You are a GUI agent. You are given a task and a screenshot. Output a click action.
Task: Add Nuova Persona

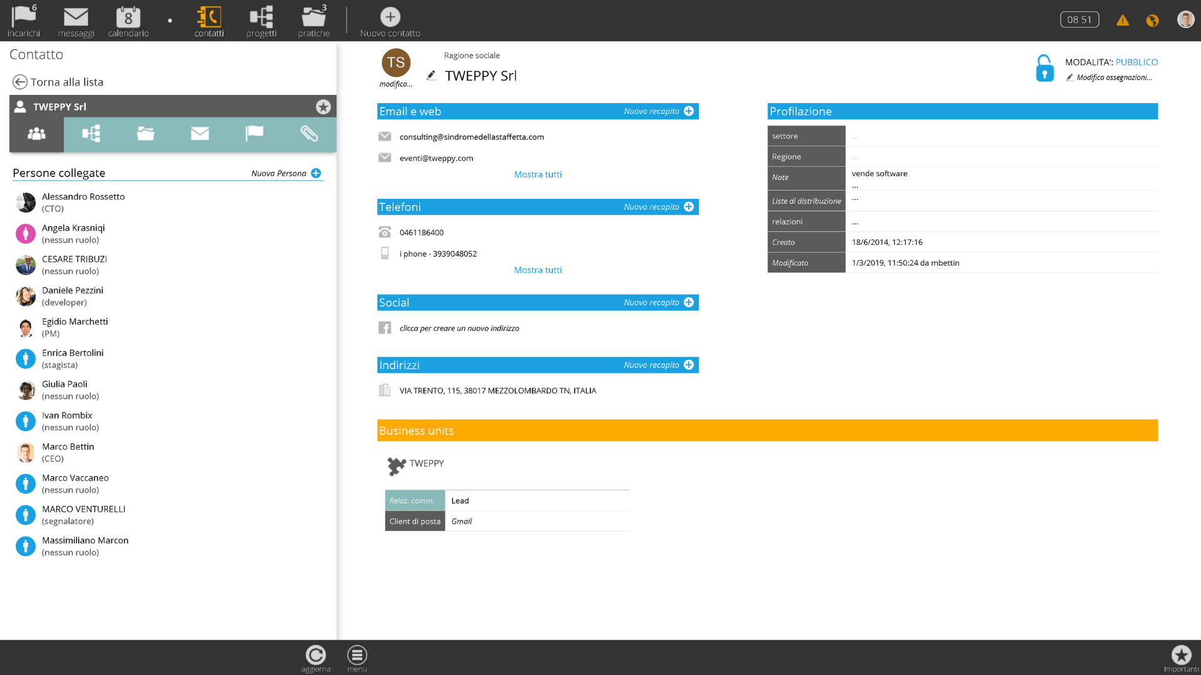point(286,173)
